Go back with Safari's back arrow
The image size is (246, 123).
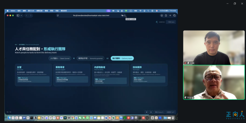point(27,15)
